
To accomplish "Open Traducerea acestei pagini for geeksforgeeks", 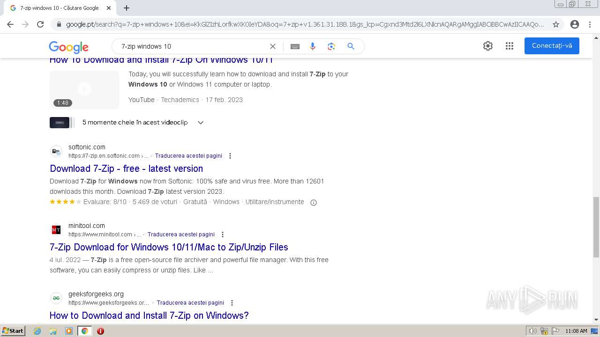I will point(190,303).
